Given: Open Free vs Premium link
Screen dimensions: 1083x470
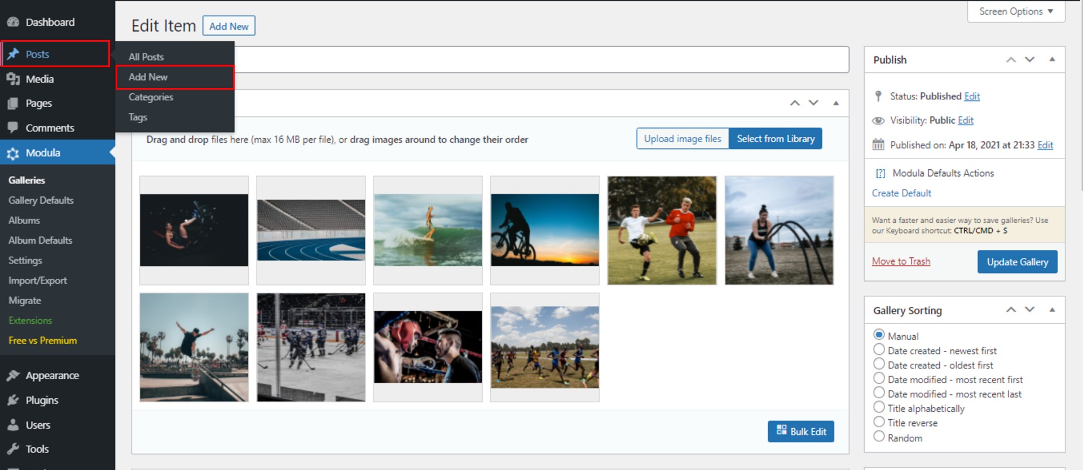Looking at the screenshot, I should [x=43, y=341].
